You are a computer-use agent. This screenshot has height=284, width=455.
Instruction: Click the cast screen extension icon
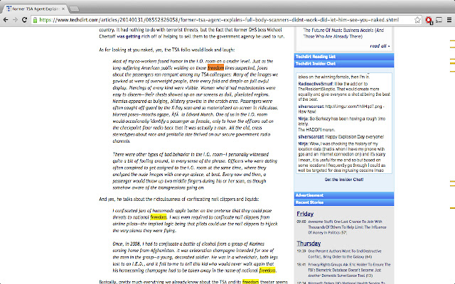click(x=439, y=20)
